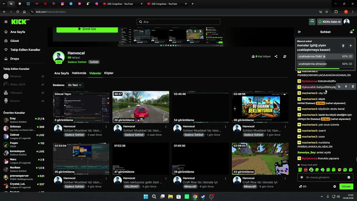This screenshot has height=201, width=357.
Task: Open the 'Güncel Yayın' live thumbnail
Action: coord(81,107)
